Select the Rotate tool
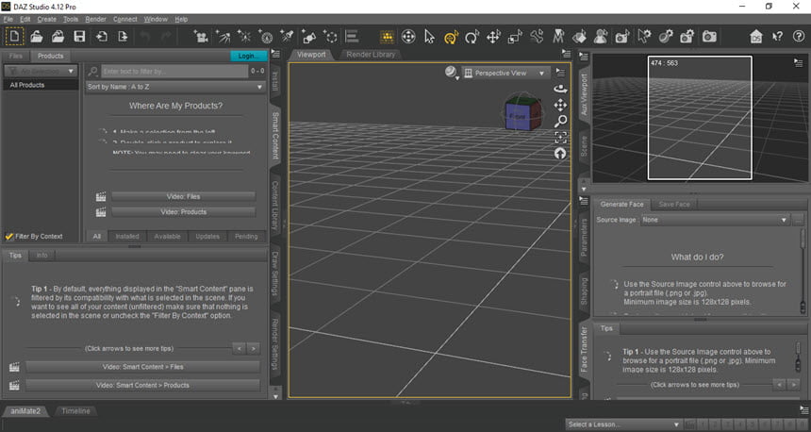Viewport: 811px width, 432px height. 472,37
